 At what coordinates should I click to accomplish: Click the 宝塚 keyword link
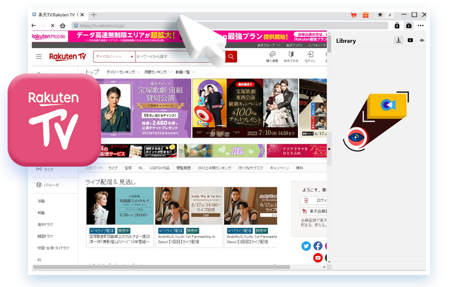point(128,168)
